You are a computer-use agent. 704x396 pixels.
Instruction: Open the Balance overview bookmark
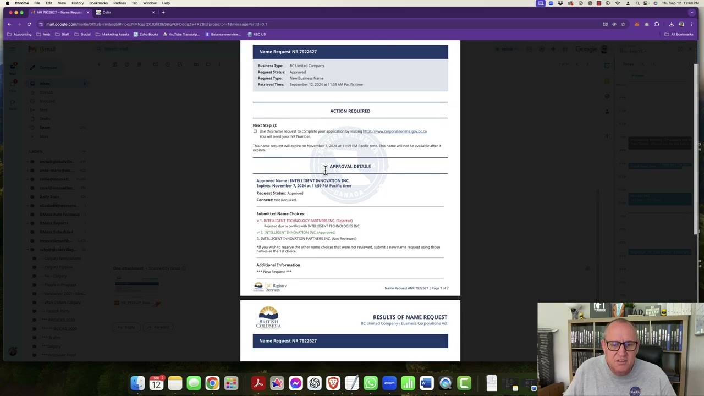click(x=223, y=34)
